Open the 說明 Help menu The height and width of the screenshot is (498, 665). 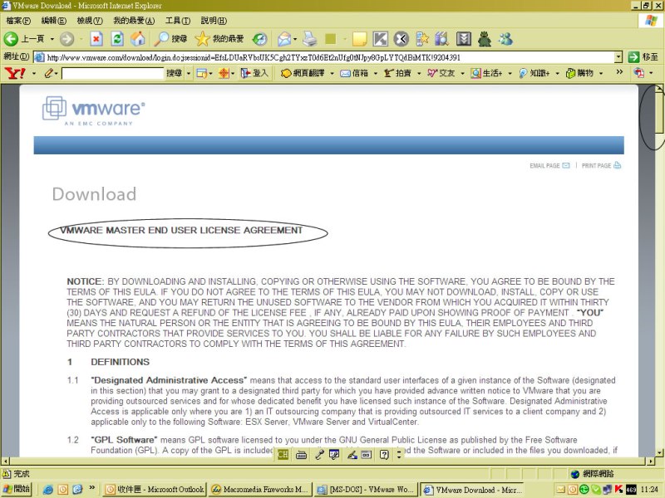(x=214, y=20)
